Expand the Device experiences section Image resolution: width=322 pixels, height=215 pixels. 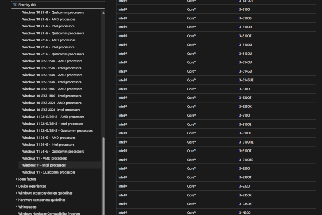(x=32, y=186)
